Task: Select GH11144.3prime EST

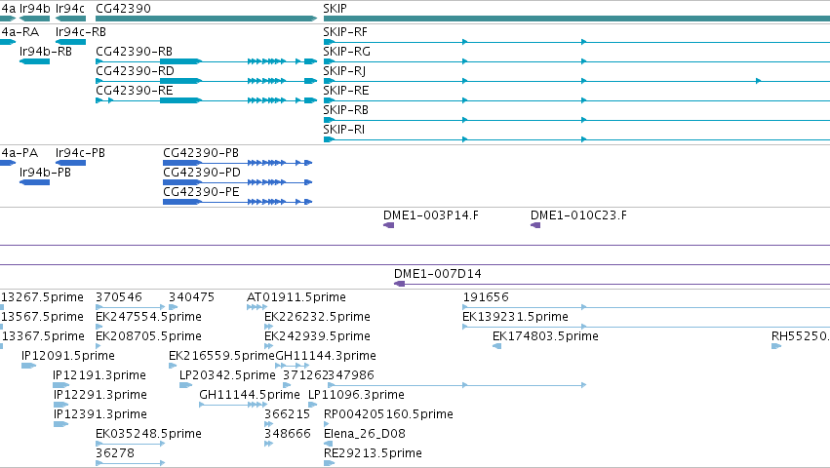Action: pos(293,366)
